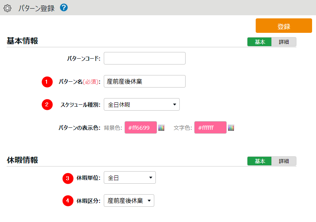
Task: Focus the パターンコード input field
Action: 144,58
